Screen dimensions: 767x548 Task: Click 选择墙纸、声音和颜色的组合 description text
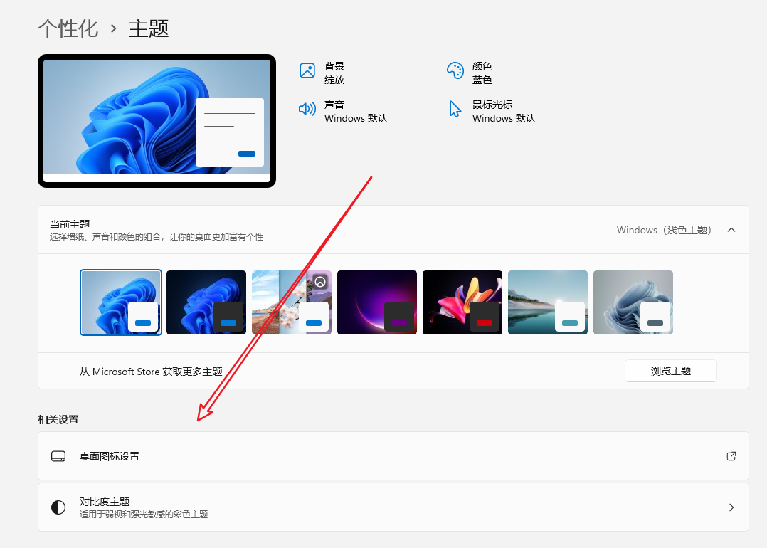point(157,237)
